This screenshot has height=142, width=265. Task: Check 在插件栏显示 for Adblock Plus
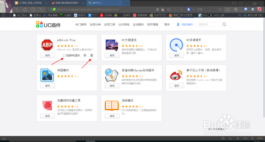click(64, 55)
